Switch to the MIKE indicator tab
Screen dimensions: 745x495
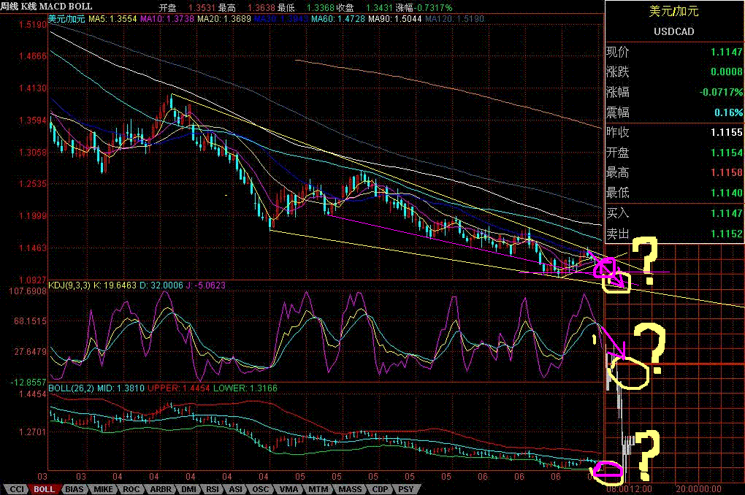pos(103,489)
